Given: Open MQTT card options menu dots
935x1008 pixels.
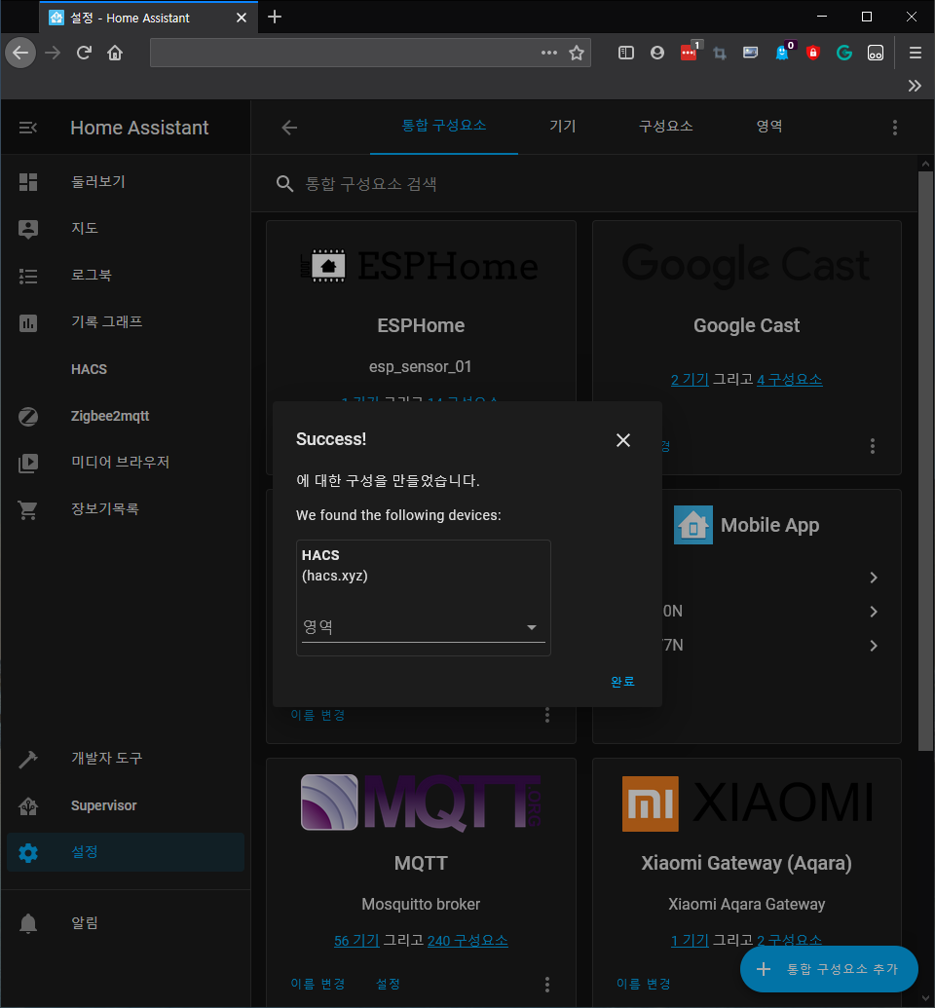Looking at the screenshot, I should (x=547, y=985).
